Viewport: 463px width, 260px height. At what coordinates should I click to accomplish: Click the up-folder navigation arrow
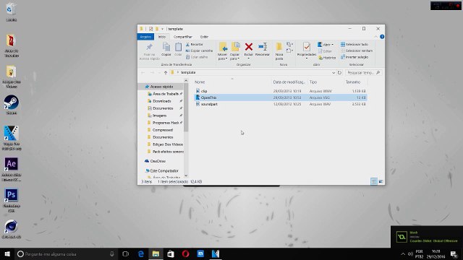click(166, 72)
